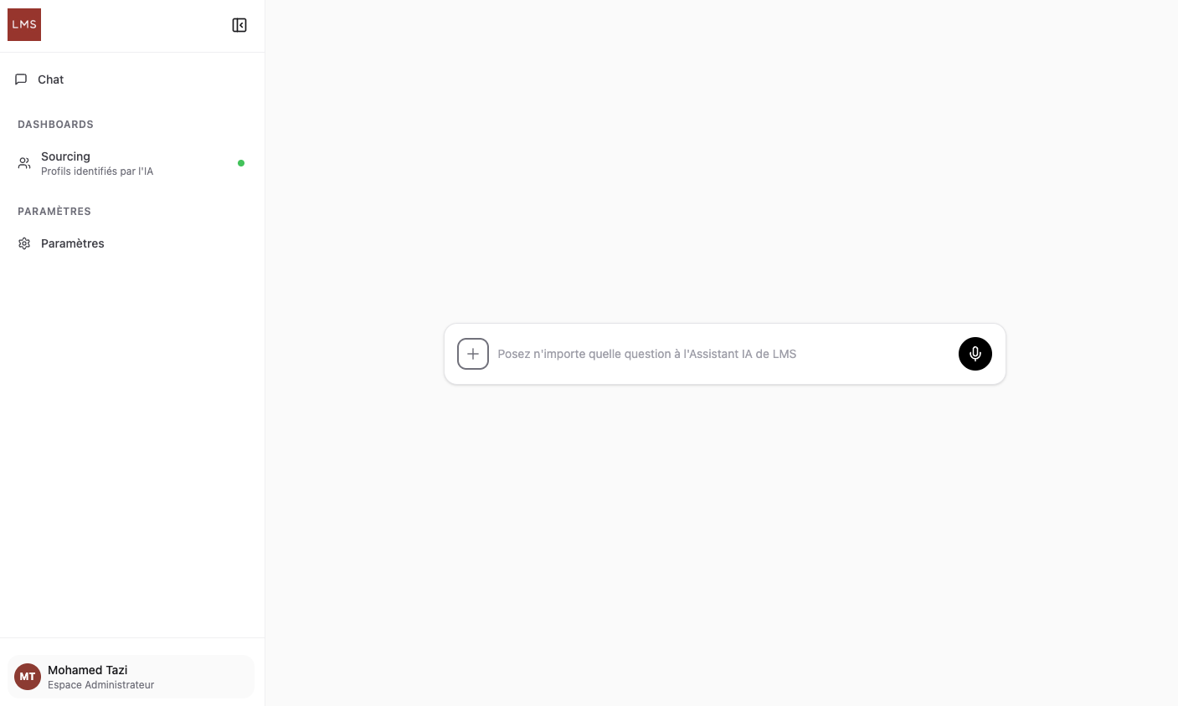
Task: Toggle the green status dot next to Sourcing
Action: click(x=241, y=163)
